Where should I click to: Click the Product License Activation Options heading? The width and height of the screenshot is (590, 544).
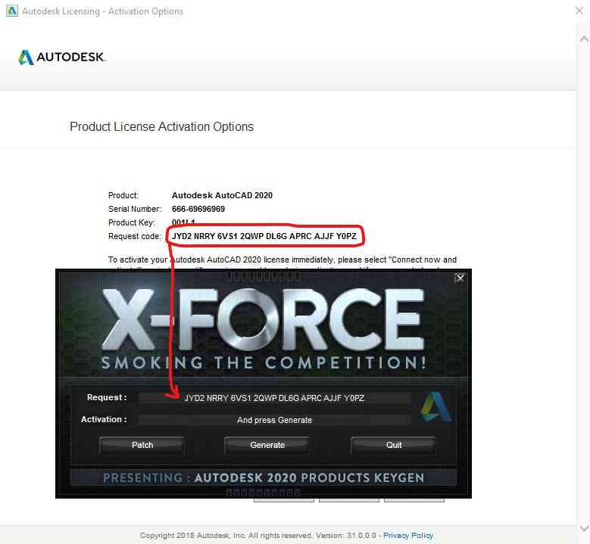click(161, 127)
